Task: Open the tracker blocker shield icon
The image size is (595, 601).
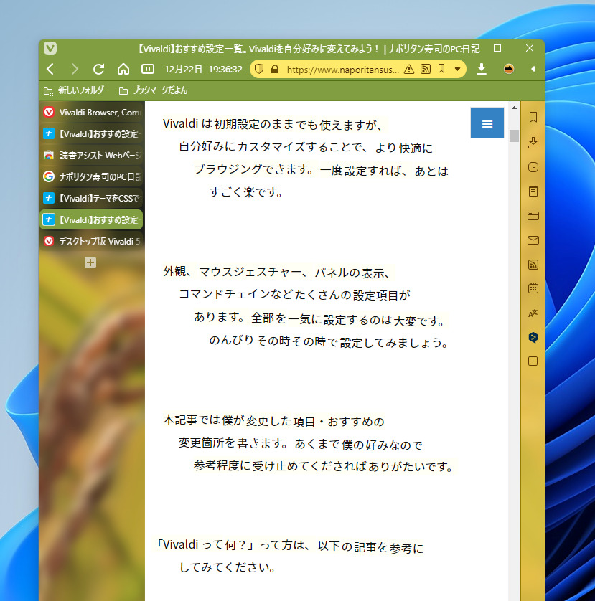Action: (x=259, y=69)
